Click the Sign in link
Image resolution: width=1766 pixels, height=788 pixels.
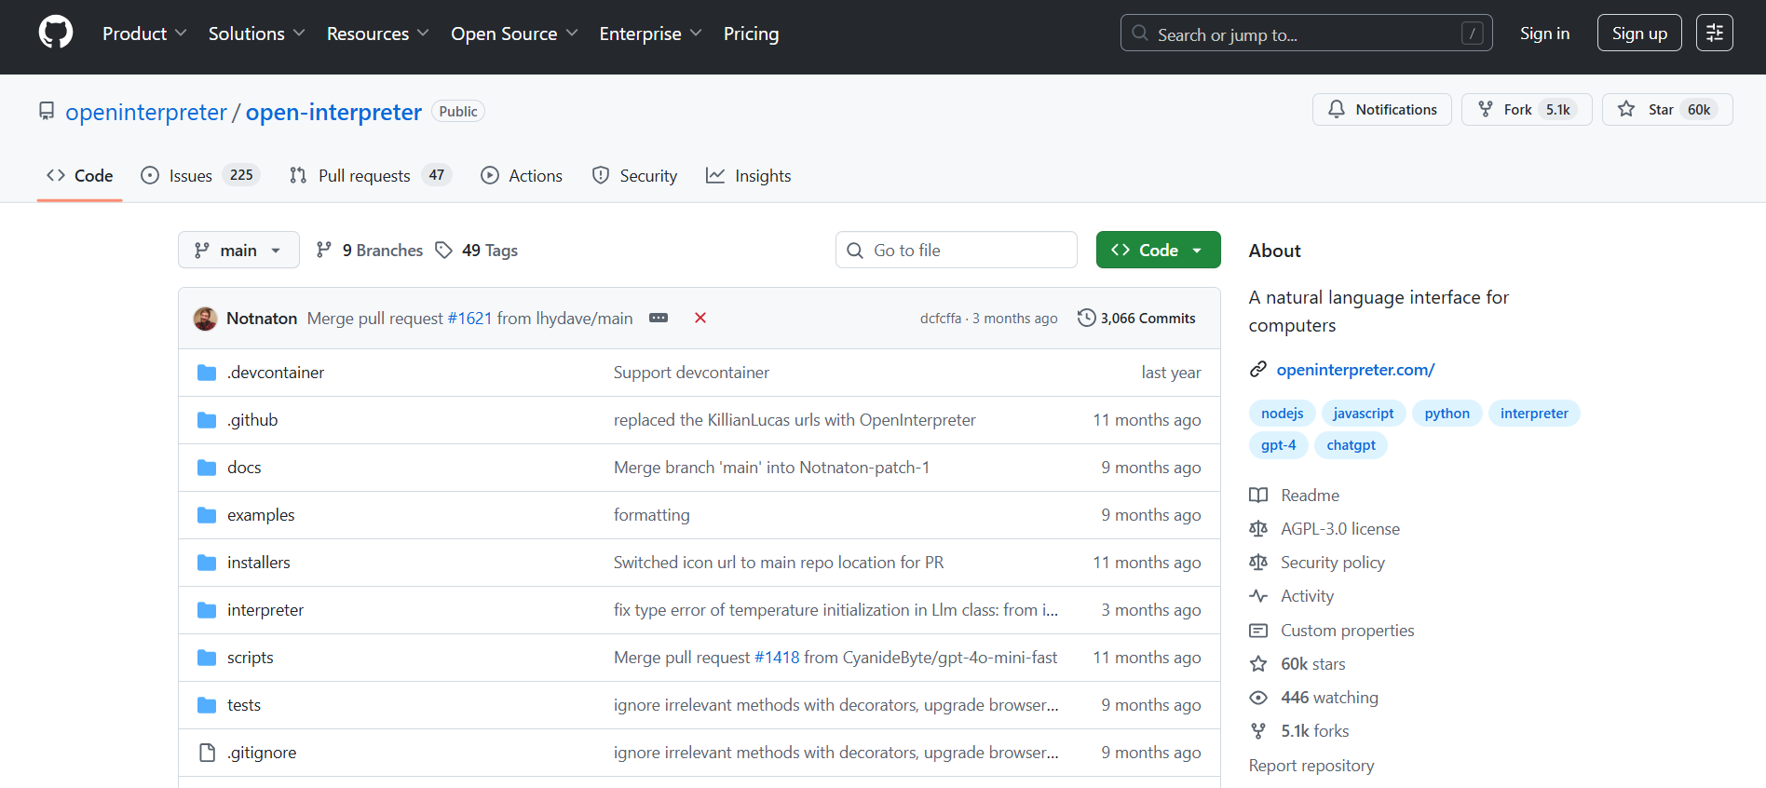pos(1544,34)
